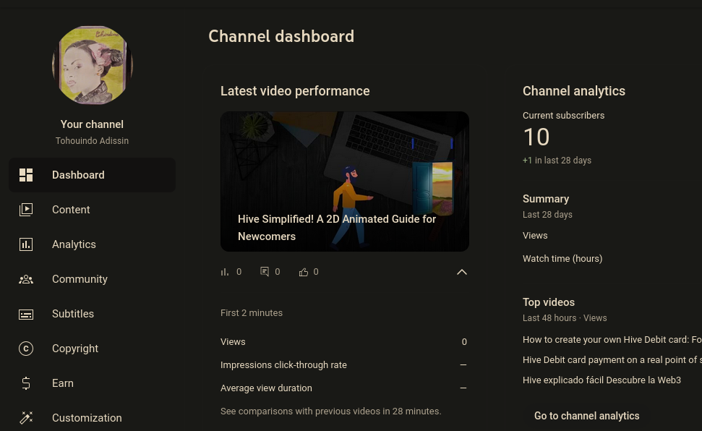This screenshot has width=702, height=431.
Task: Click the likes thumbs-up icon under video
Action: [x=304, y=272]
